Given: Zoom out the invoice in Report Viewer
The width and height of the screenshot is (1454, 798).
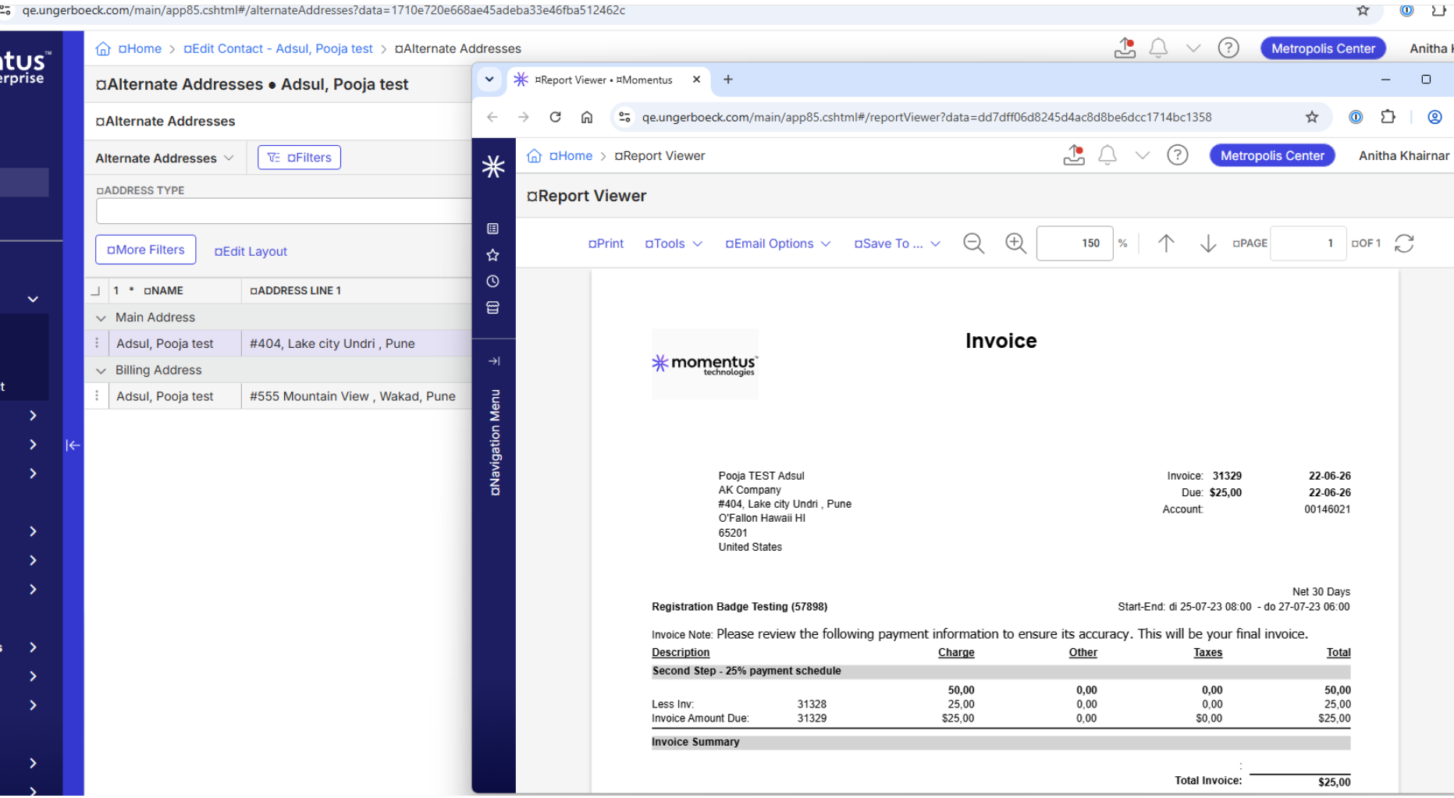Looking at the screenshot, I should click(x=973, y=243).
